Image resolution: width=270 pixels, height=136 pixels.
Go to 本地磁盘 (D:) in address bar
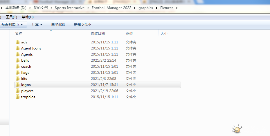point(16,8)
